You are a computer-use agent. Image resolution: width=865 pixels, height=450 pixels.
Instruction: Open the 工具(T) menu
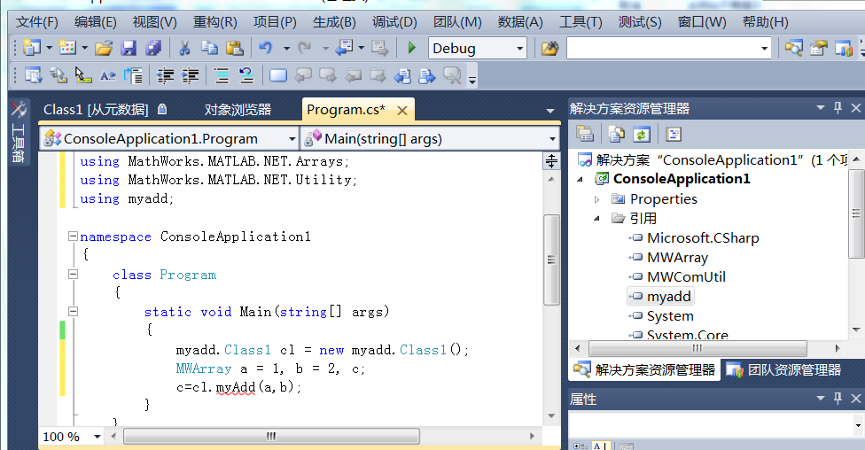click(581, 22)
